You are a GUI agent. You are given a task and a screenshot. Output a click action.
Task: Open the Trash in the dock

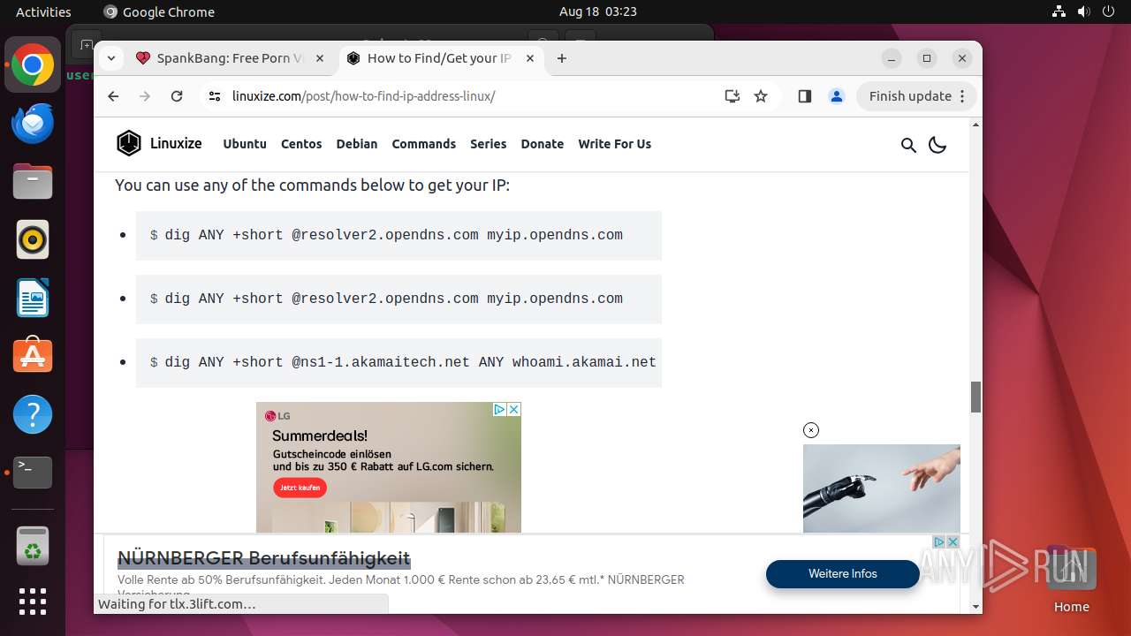click(33, 546)
